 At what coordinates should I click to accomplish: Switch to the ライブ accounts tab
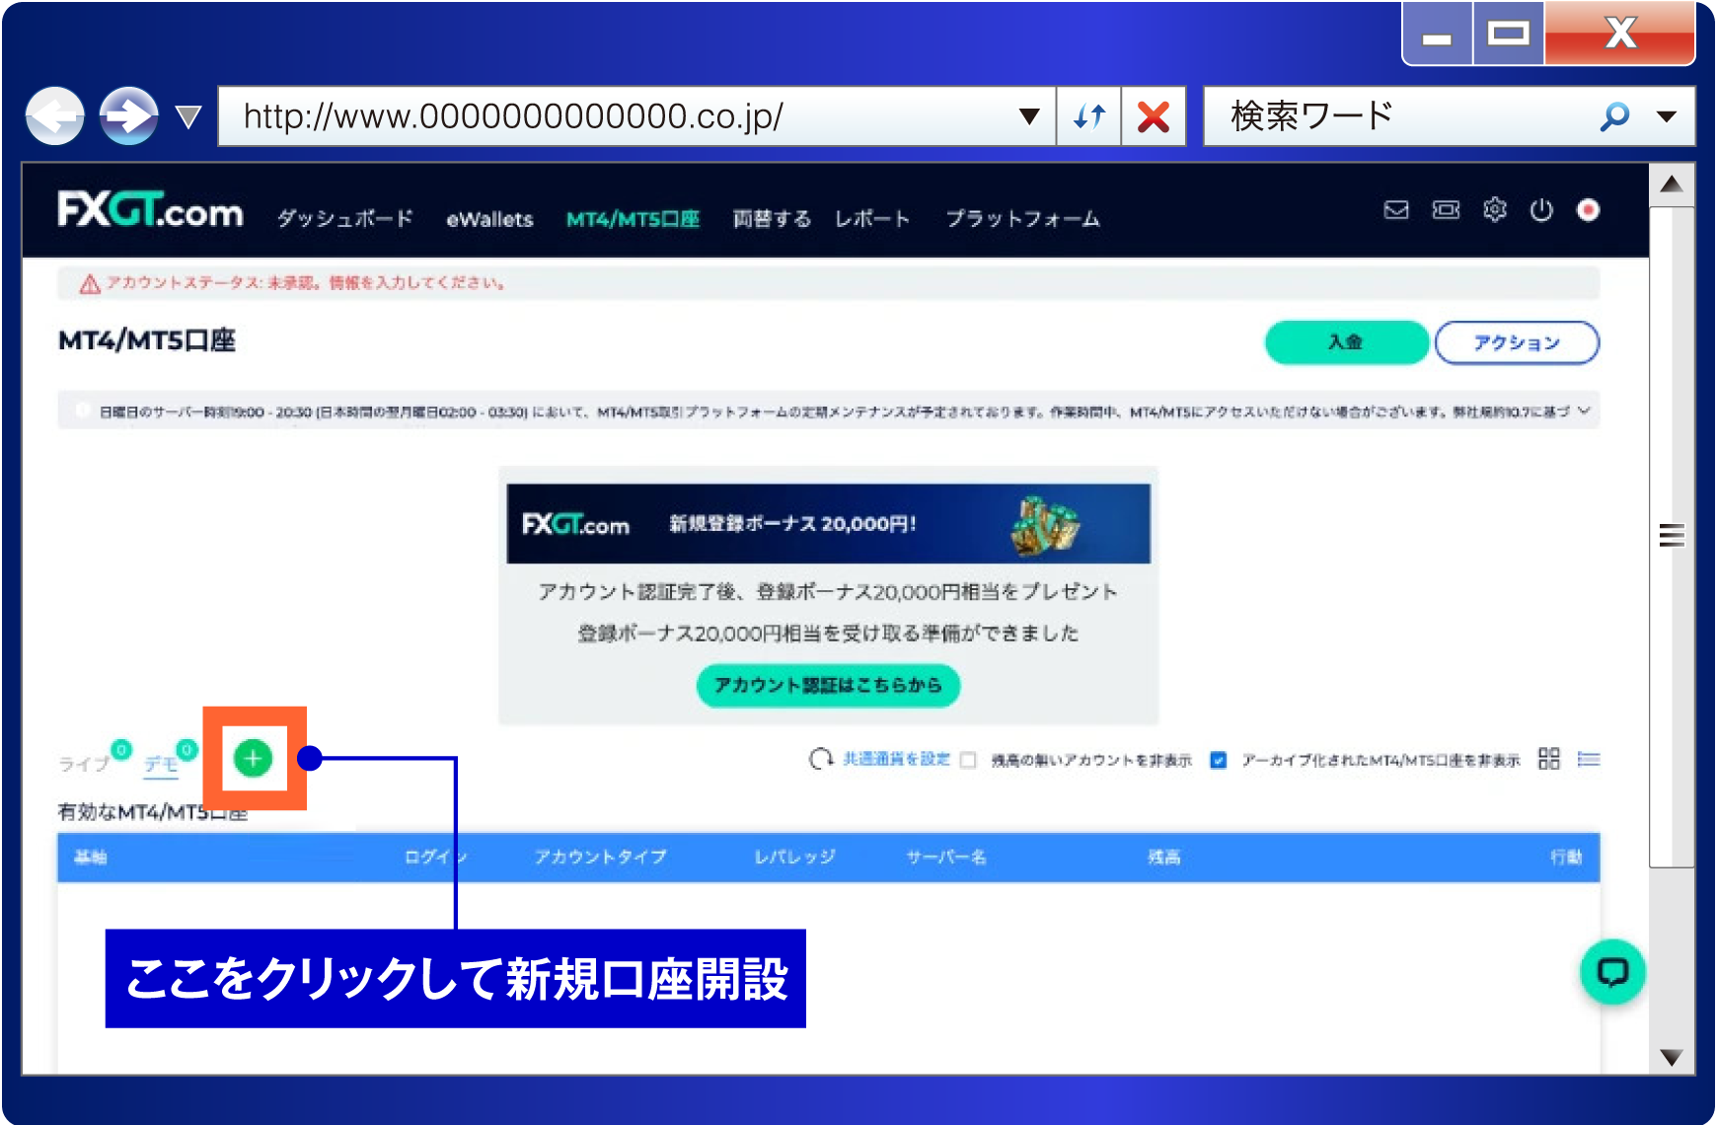pyautogui.click(x=84, y=763)
